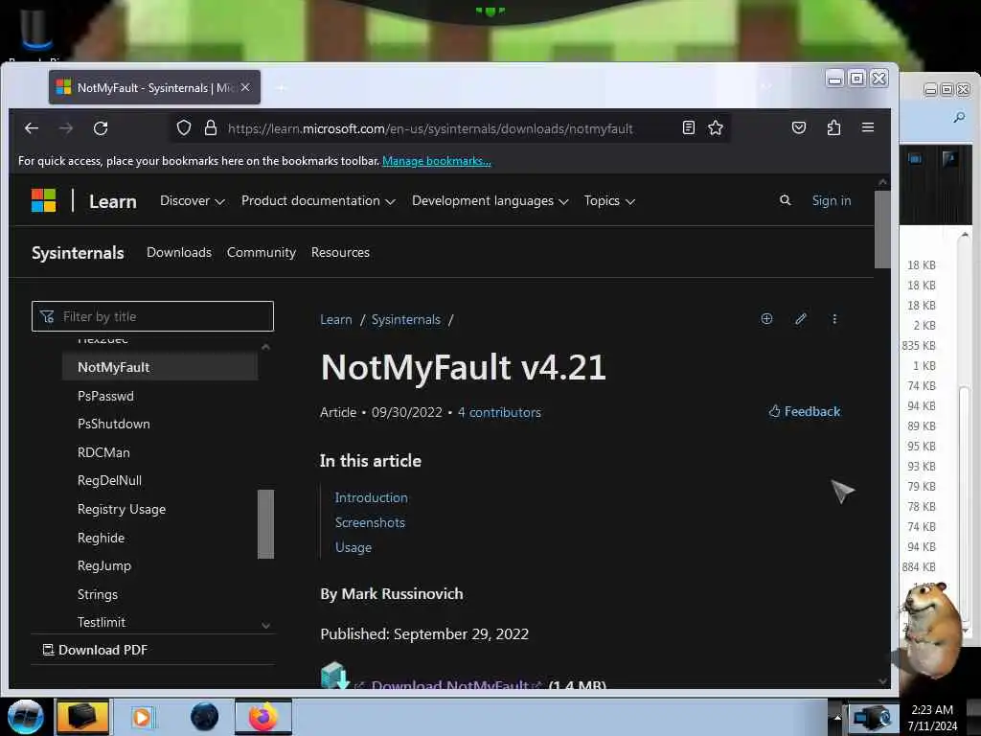
Task: Expand Product documentation menu
Action: [x=318, y=201]
